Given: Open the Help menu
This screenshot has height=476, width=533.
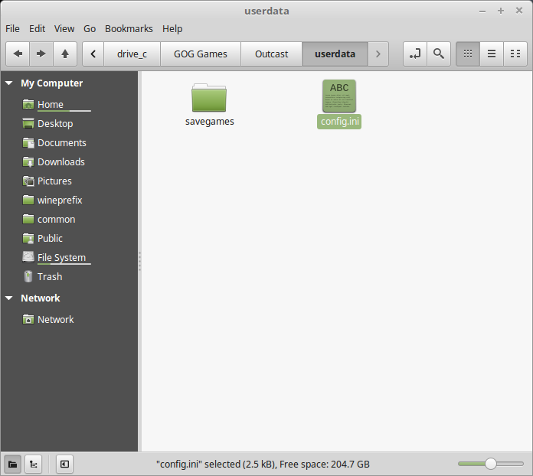Looking at the screenshot, I should pyautogui.click(x=172, y=29).
